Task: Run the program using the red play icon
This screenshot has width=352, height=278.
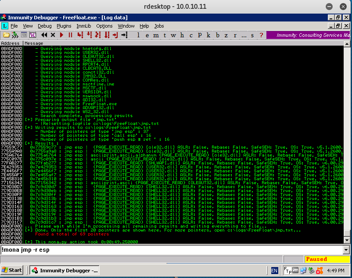Action: (61, 36)
